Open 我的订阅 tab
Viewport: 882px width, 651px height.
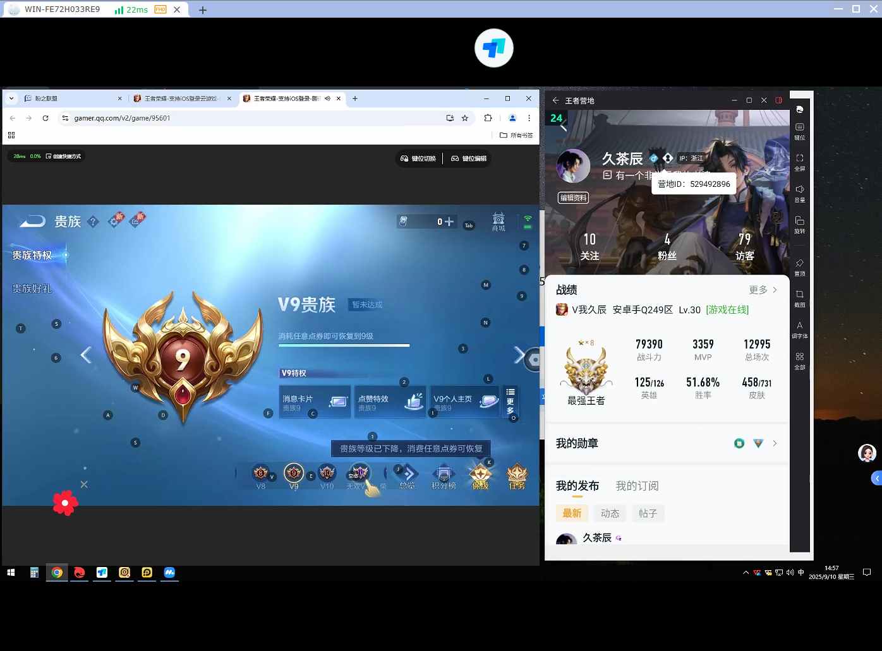[x=637, y=486]
